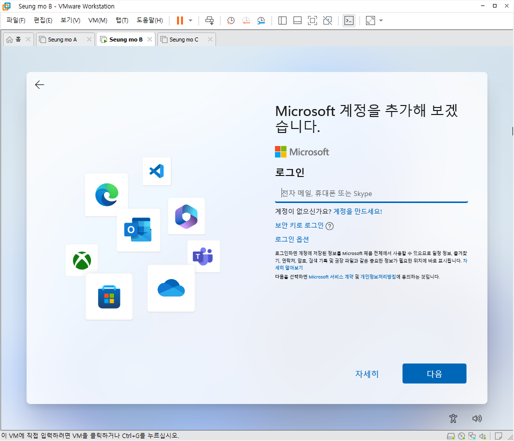
Task: Close the 홈 tab
Action: coord(28,39)
